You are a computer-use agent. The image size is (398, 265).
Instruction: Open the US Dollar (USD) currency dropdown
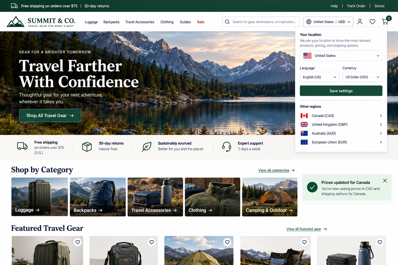click(x=362, y=77)
